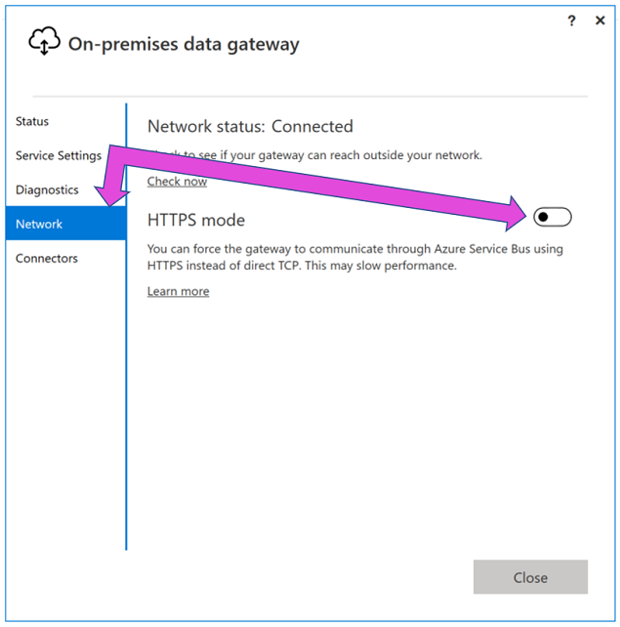
Task: Click the magenta arrowhead pointing at toggle
Action: coord(515,214)
